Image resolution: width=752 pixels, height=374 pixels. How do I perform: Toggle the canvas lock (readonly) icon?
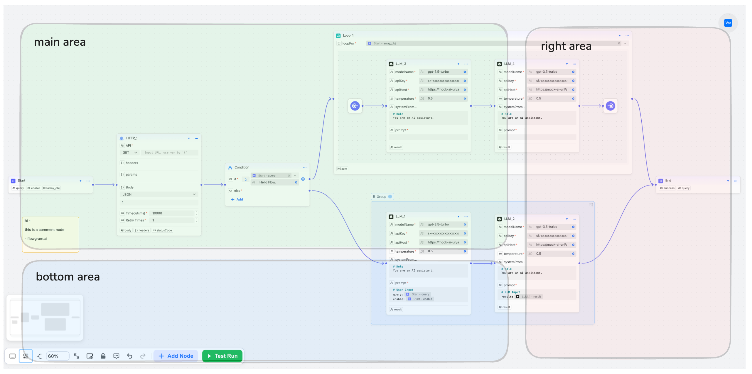[x=103, y=356]
